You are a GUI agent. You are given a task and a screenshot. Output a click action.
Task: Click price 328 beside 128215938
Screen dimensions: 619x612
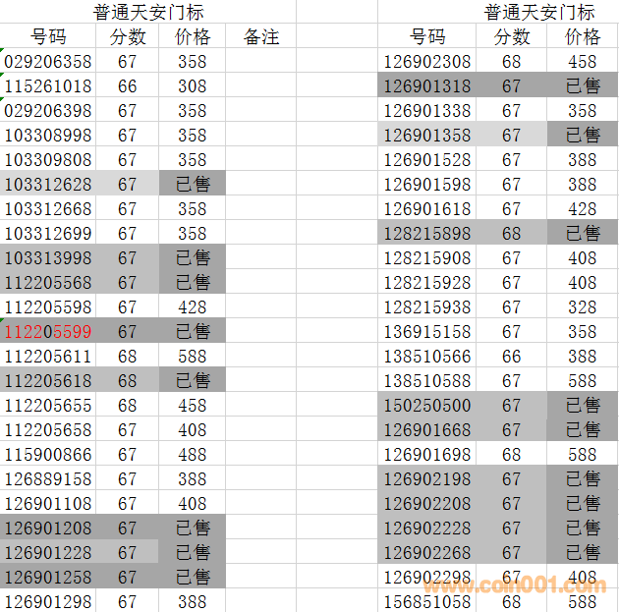coord(583,307)
